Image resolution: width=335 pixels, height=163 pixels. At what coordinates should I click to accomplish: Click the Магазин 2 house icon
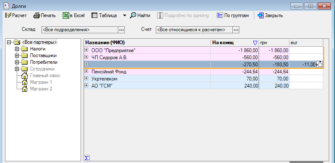(x=25, y=89)
